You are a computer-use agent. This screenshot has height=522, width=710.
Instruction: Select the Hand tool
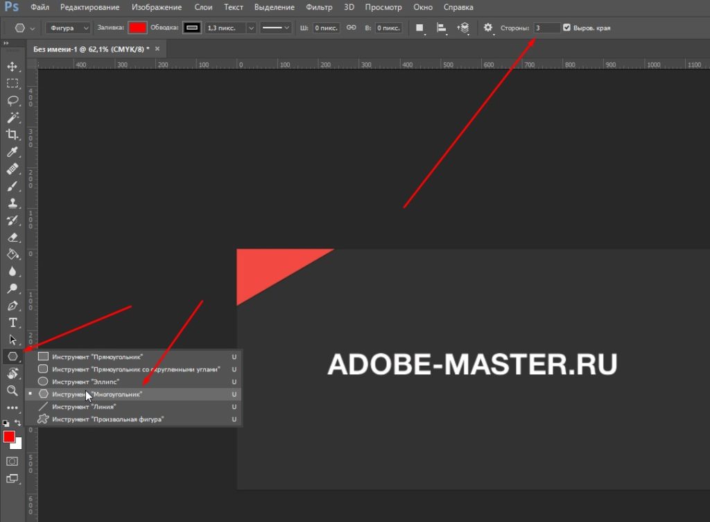pos(12,374)
